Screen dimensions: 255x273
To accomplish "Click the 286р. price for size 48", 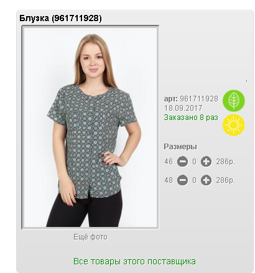I will click(x=226, y=180).
